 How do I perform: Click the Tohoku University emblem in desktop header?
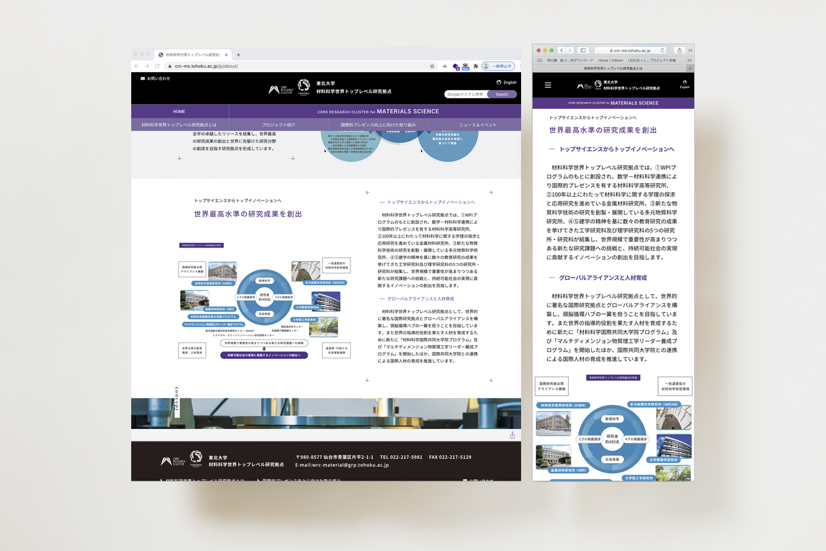pyautogui.click(x=304, y=87)
